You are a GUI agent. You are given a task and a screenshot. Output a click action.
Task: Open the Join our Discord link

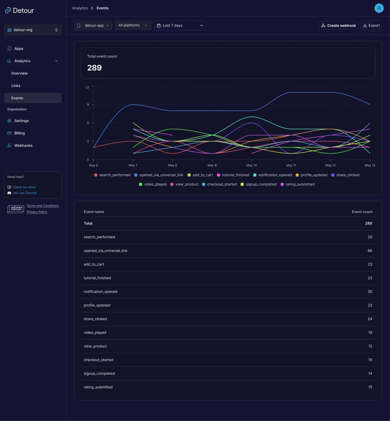[x=25, y=193]
